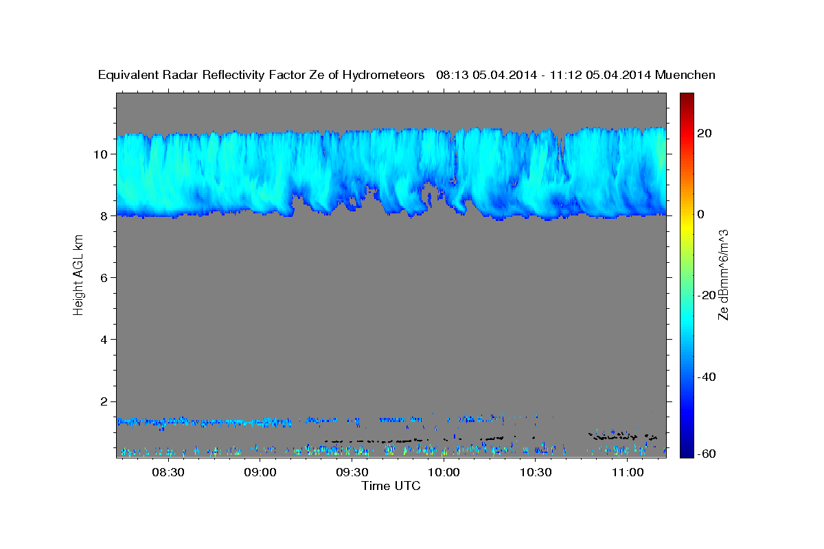Click the cirrus cloud layer near 9 km
The height and width of the screenshot is (549, 824).
tap(391, 173)
